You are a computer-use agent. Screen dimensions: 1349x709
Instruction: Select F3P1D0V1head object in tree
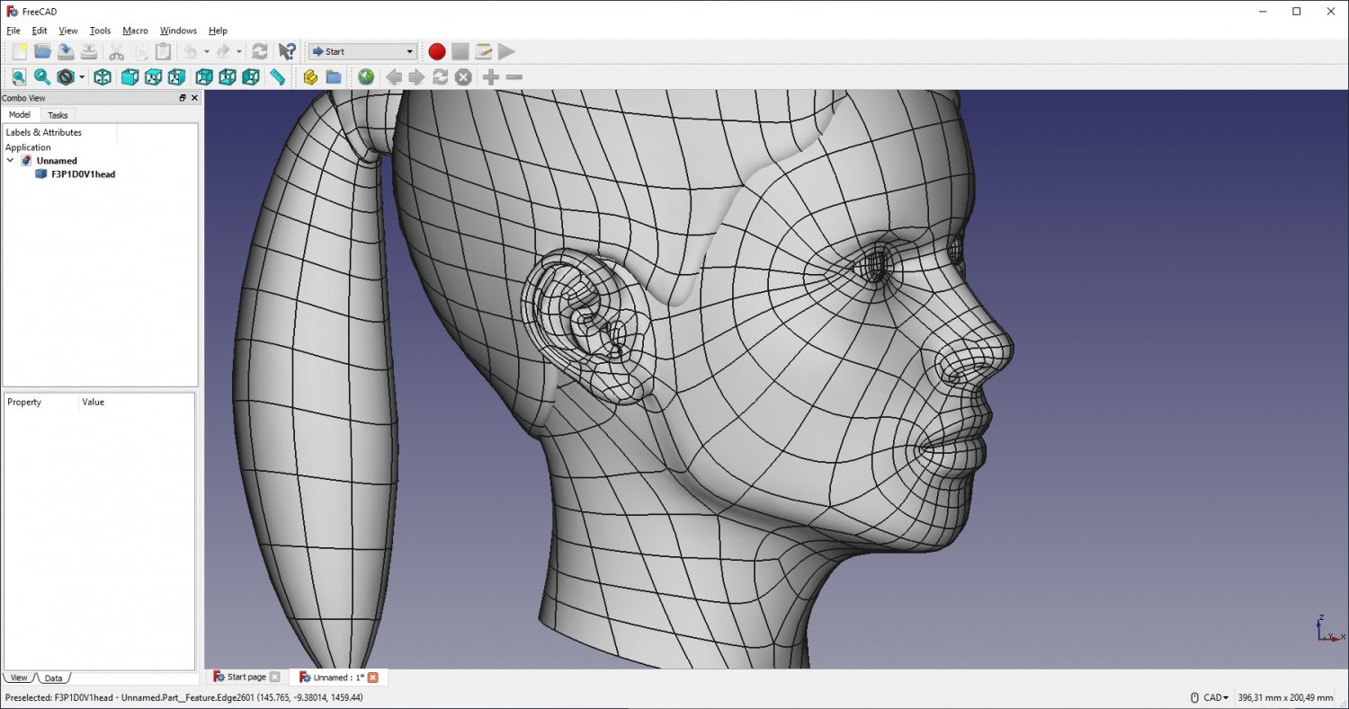(83, 174)
